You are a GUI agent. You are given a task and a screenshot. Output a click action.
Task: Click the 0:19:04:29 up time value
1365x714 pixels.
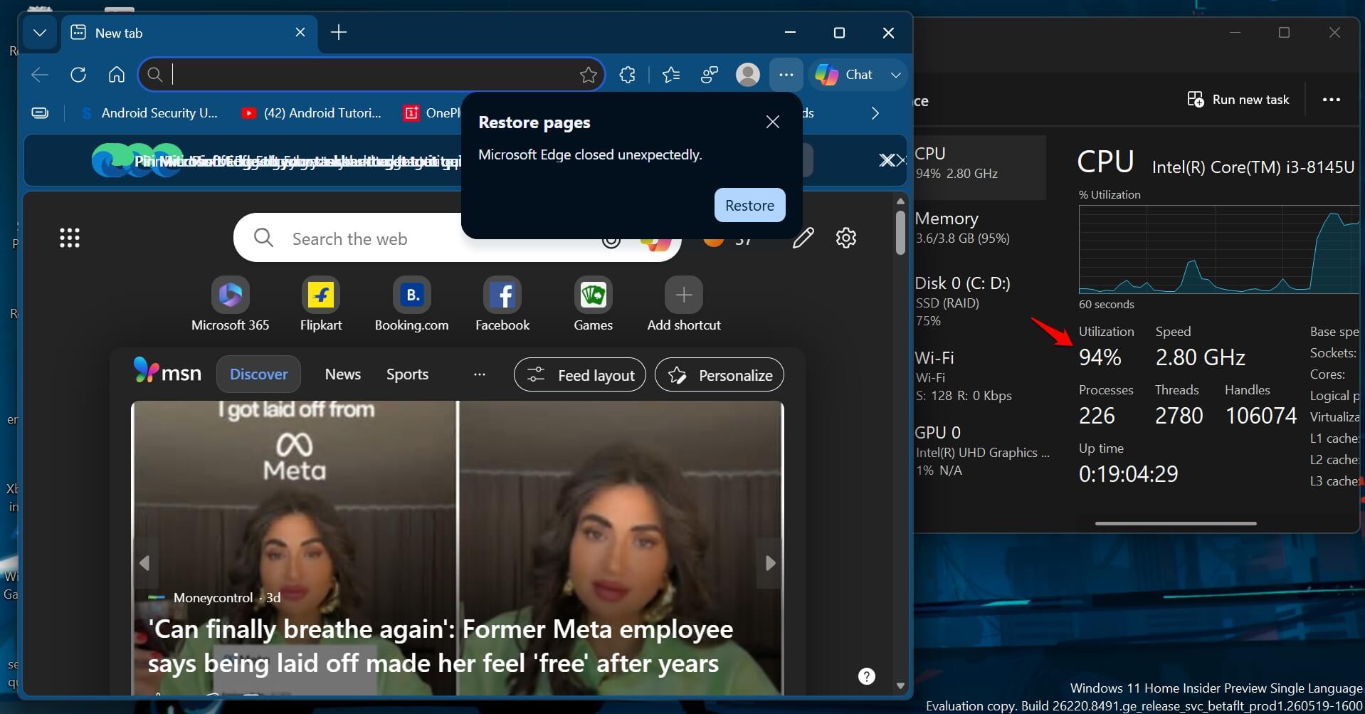(x=1128, y=474)
